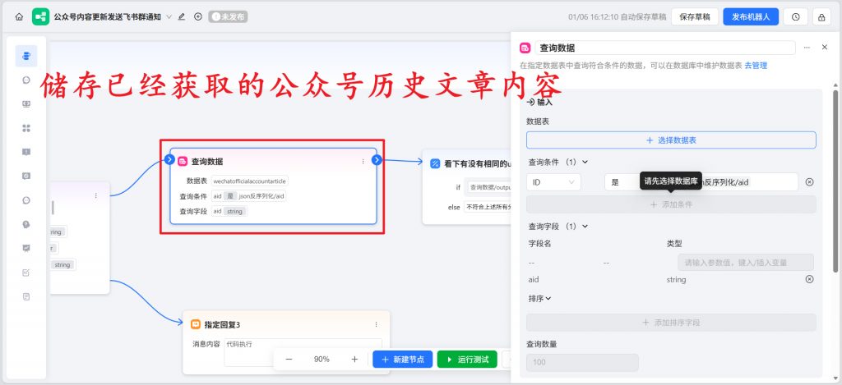Click the branch icon on condition node
842x385 pixels.
tap(436, 163)
